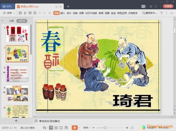176x131 pixels.
Task: Expand slideshow play options dropdown
Action: [x=79, y=128]
